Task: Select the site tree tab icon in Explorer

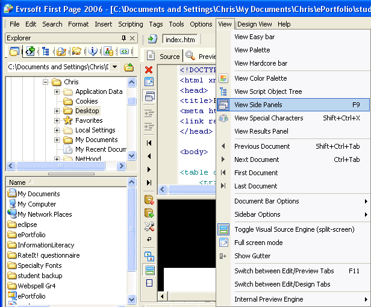Action: click(x=45, y=52)
